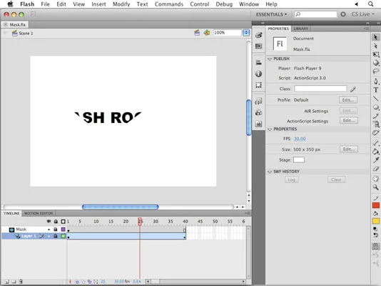Select the 3D Rotation tool
The image size is (381, 286).
(x=376, y=63)
